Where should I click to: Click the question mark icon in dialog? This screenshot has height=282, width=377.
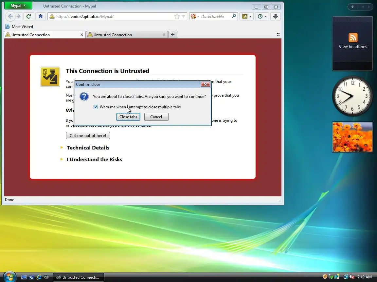tap(84, 97)
